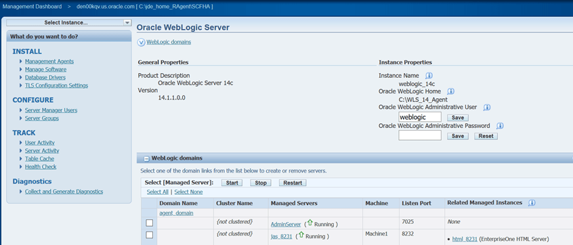Go to Management Dashboard breadcrumb
This screenshot has width=573, height=245.
[32, 7]
